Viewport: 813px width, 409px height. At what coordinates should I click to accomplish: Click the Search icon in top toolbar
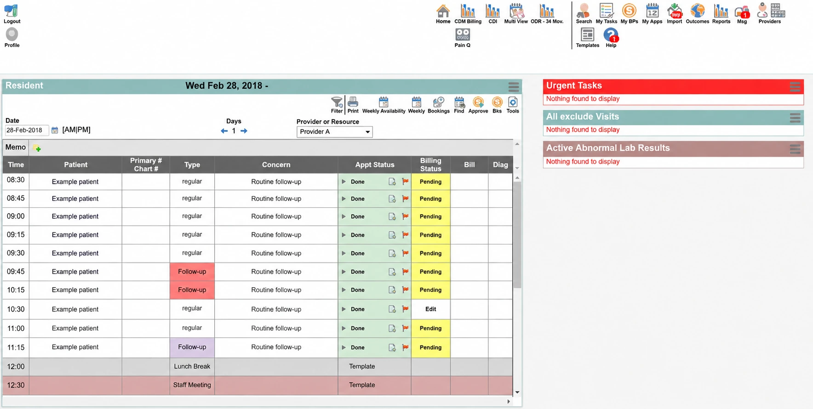[584, 11]
